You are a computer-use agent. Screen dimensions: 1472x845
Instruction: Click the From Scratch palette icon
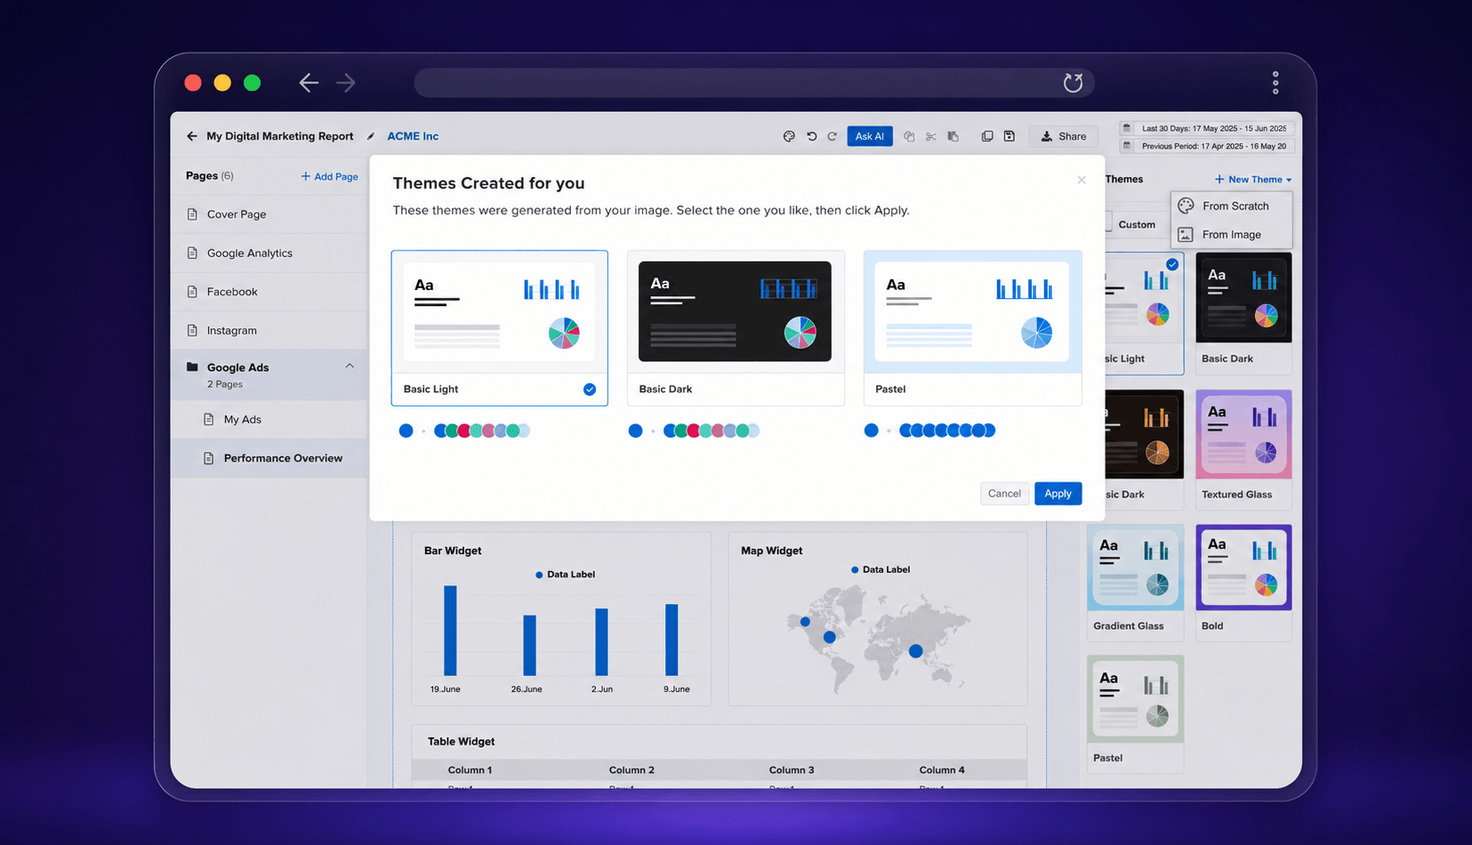click(x=1186, y=205)
